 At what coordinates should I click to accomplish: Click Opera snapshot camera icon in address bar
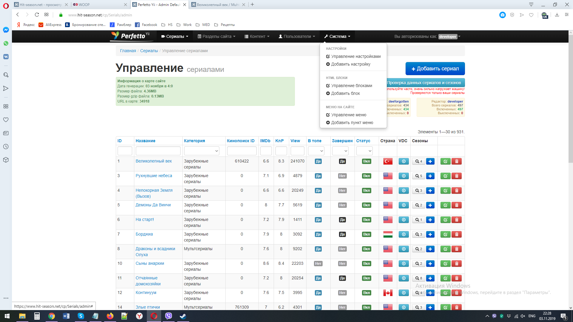[503, 15]
